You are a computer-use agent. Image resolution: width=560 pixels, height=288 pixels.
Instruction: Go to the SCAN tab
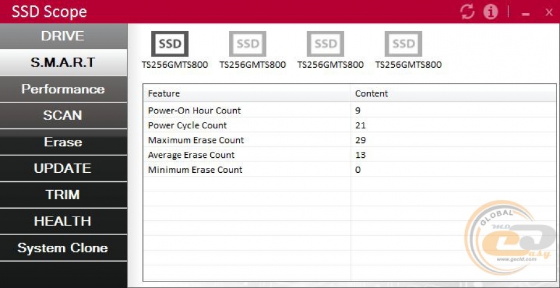tap(63, 115)
